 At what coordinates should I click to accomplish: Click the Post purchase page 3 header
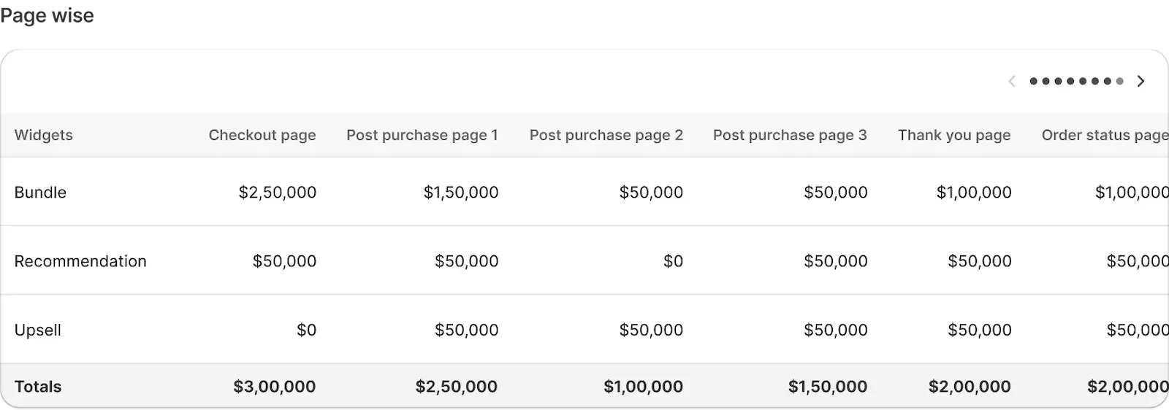coord(790,135)
